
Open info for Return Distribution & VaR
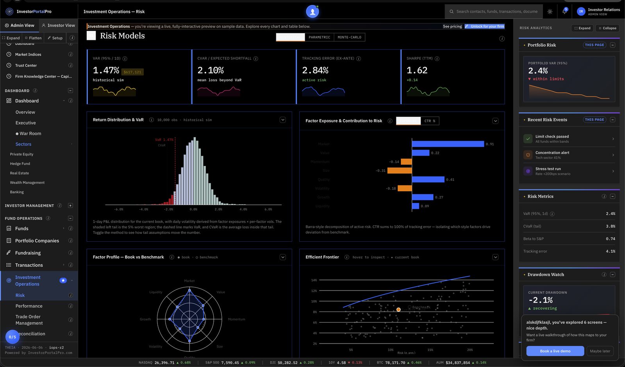pos(152,120)
